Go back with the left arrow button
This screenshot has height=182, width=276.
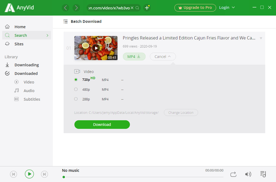tap(65, 8)
